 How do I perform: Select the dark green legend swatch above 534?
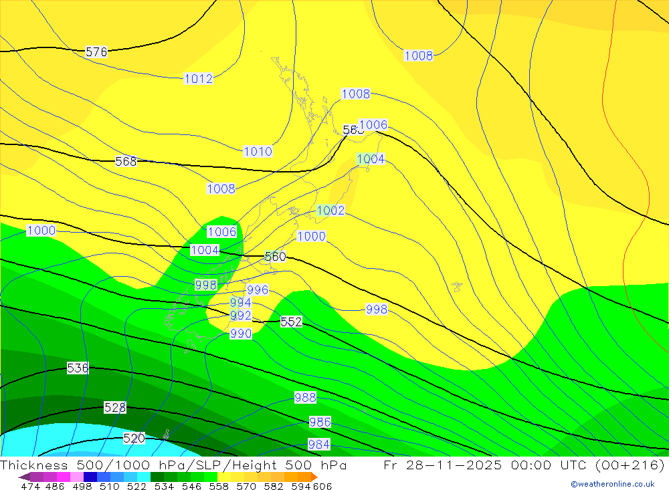157,477
